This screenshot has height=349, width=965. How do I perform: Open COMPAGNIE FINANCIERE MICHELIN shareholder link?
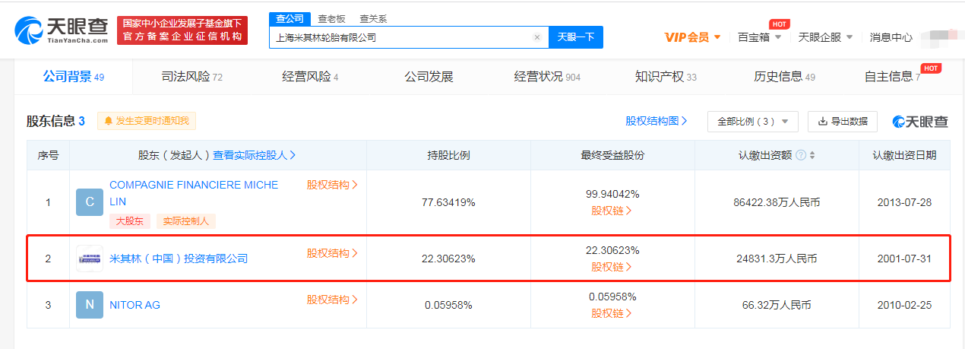point(194,193)
